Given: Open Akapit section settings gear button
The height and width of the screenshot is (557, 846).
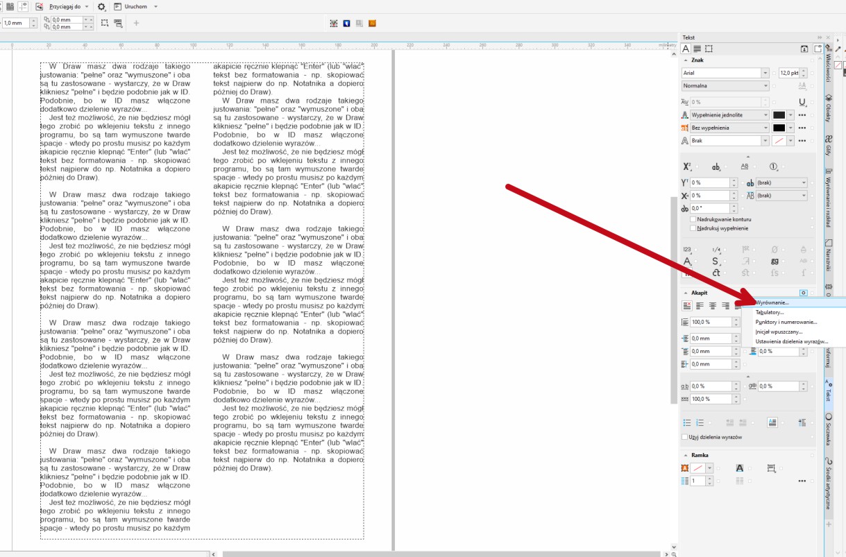Looking at the screenshot, I should (803, 293).
